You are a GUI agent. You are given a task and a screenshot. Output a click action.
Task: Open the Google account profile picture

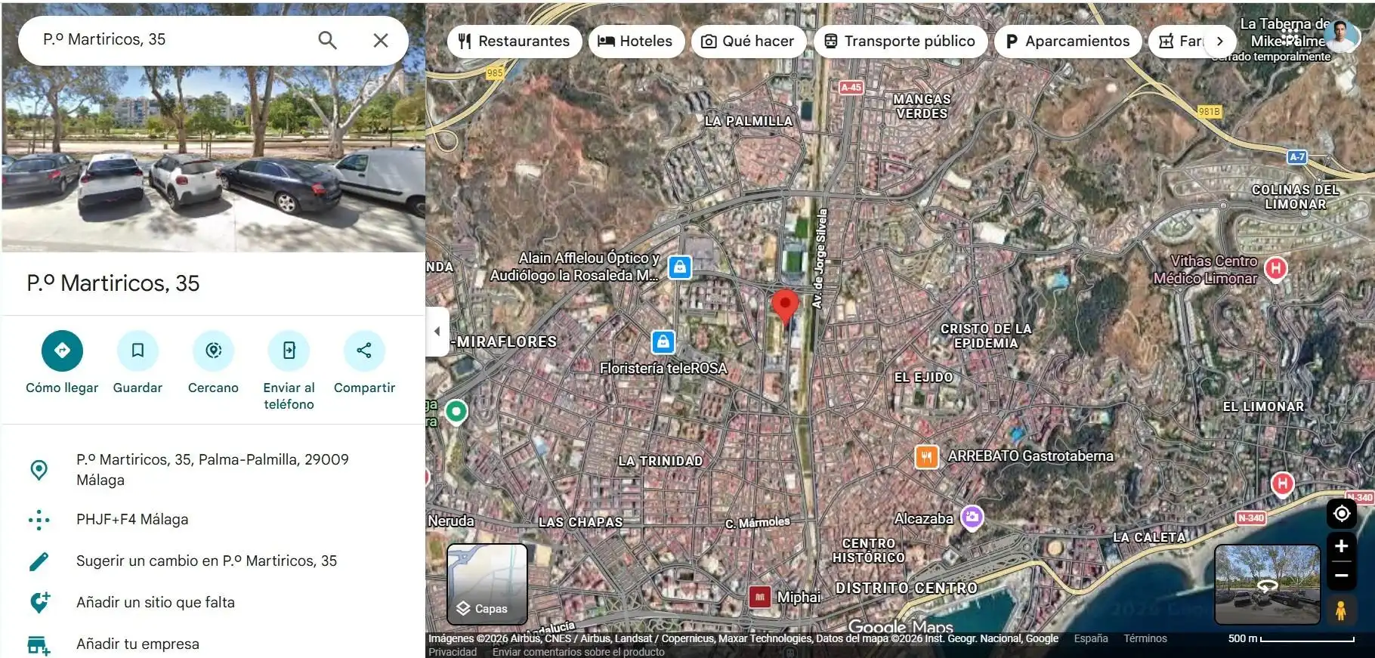click(x=1340, y=36)
